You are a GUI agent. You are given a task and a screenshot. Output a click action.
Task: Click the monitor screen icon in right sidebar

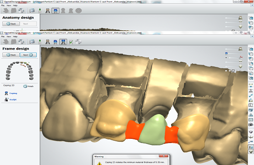click(251, 120)
